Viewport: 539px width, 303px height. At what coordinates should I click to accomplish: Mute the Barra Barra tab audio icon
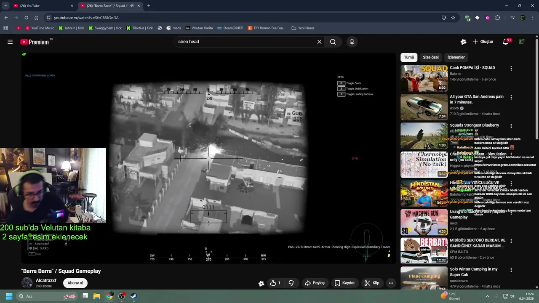click(132, 6)
